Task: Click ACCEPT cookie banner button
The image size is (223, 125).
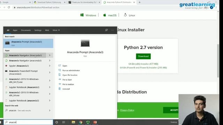Action: pyautogui.click(x=171, y=110)
